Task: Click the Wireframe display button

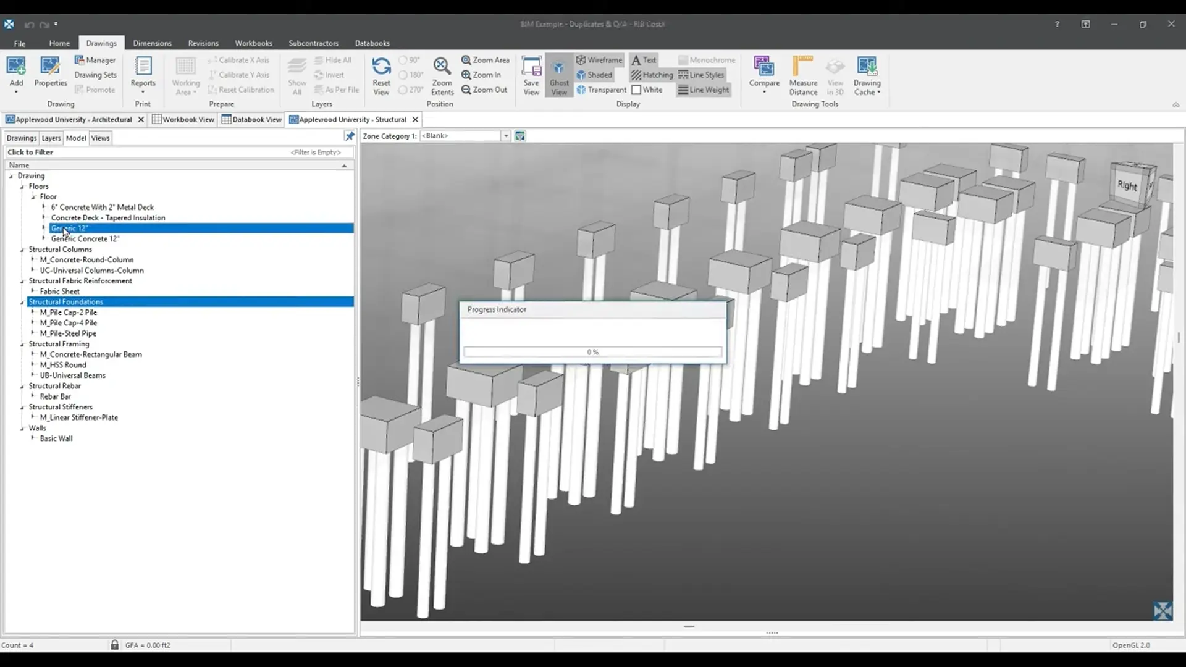Action: [599, 60]
